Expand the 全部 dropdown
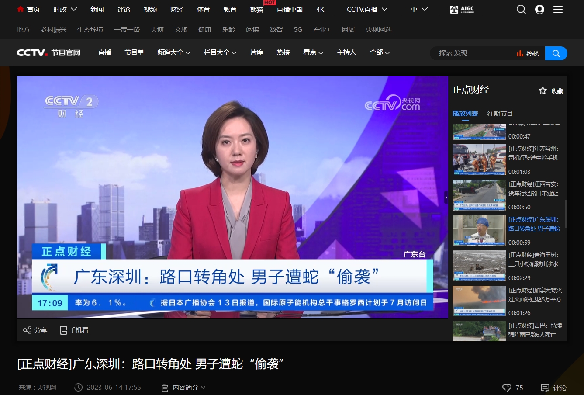 (x=380, y=52)
